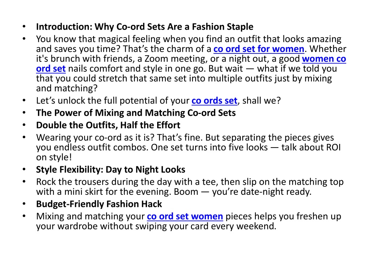The height and width of the screenshot is (277, 370).
Task: Click the paragraph beginning 'Wearing your co-ord as it is'
Action: pyautogui.click(x=188, y=147)
